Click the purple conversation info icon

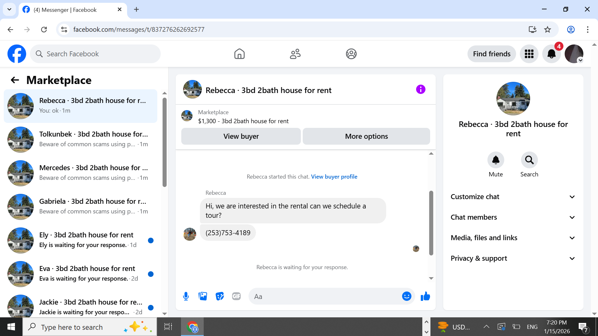[x=420, y=90]
